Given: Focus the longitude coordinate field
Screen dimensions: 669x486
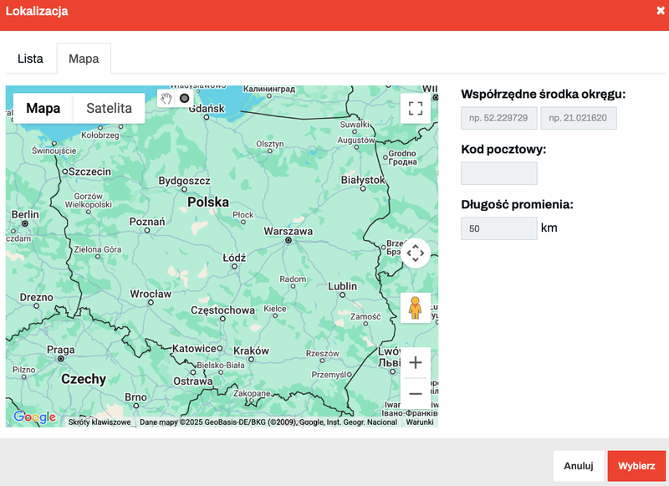Looking at the screenshot, I should pos(579,119).
